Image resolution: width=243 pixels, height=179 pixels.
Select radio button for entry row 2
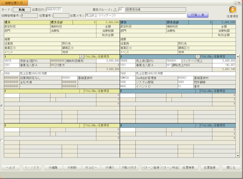pos(2,106)
